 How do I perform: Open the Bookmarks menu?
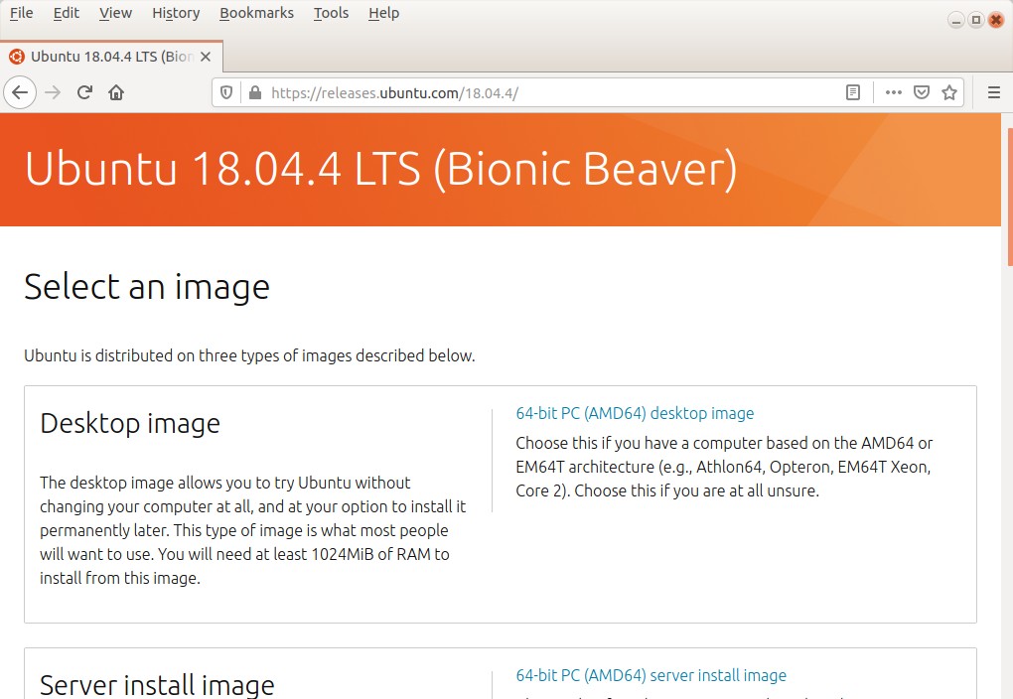pyautogui.click(x=256, y=13)
